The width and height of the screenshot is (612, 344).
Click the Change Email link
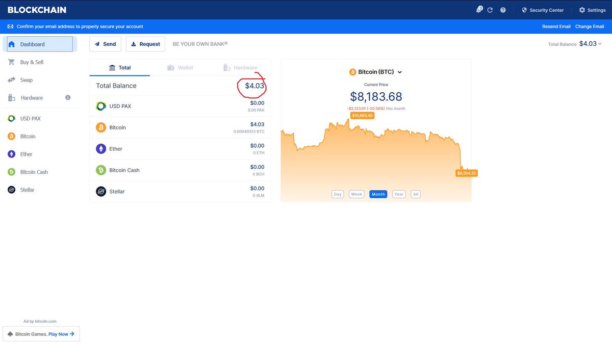tap(590, 27)
